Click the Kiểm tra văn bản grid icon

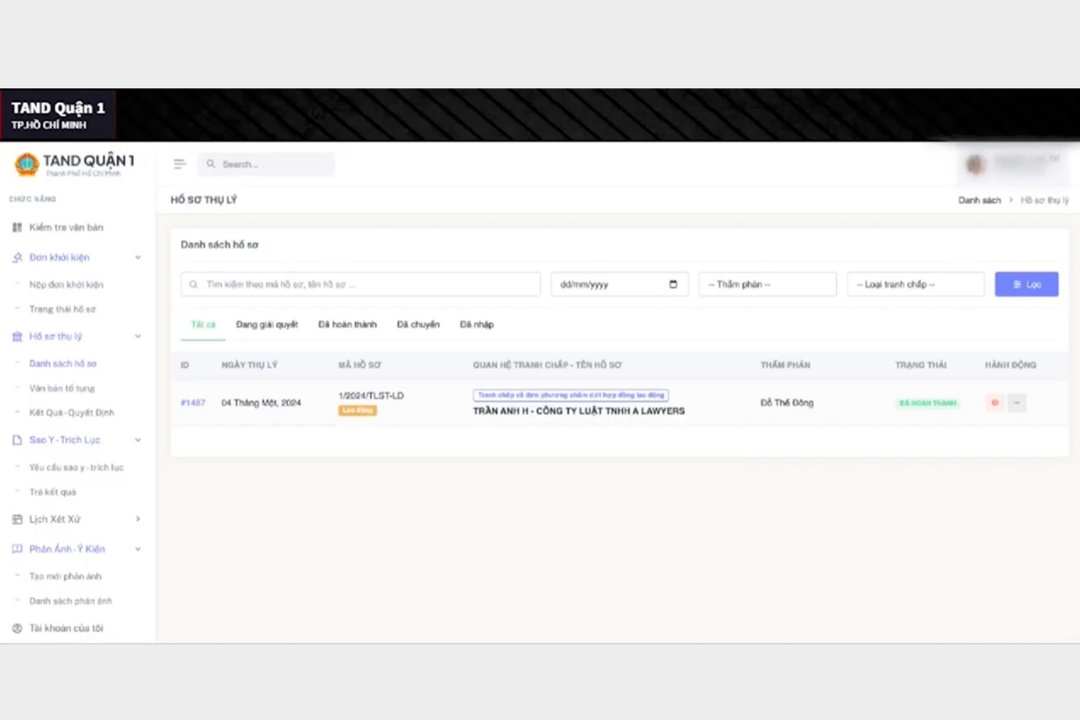[x=17, y=228]
